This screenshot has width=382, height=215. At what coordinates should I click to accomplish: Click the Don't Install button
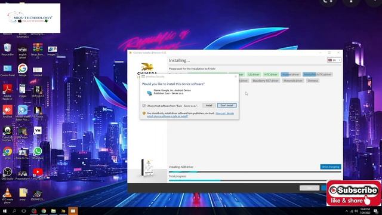(x=227, y=106)
